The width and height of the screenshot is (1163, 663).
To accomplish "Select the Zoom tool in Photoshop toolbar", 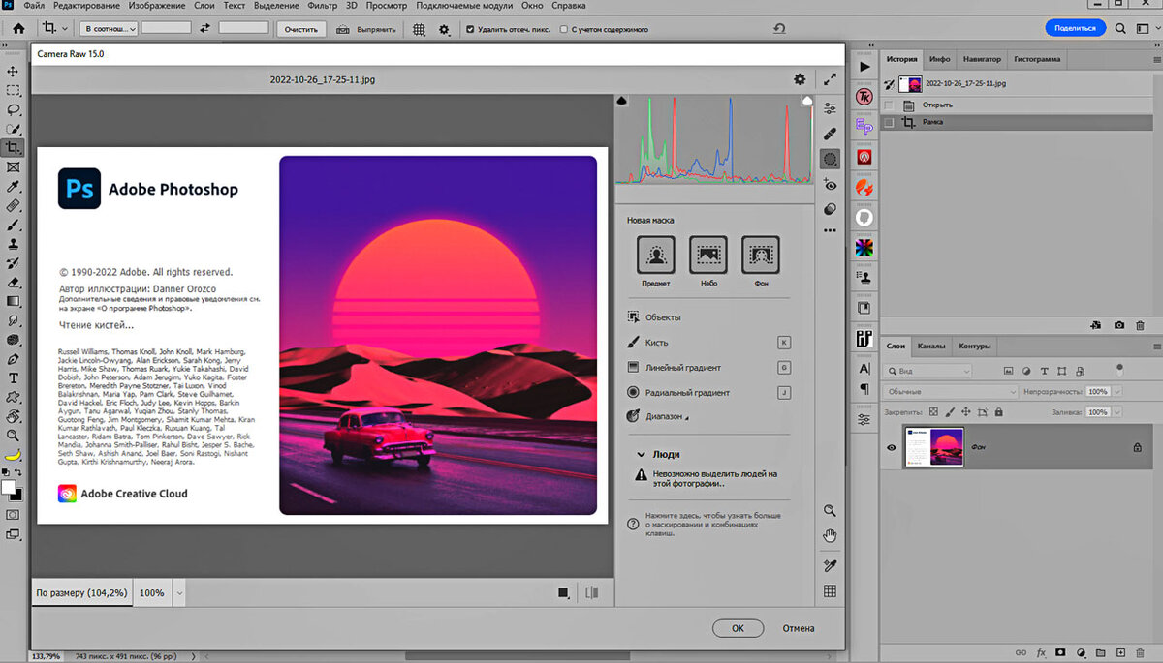I will (13, 436).
